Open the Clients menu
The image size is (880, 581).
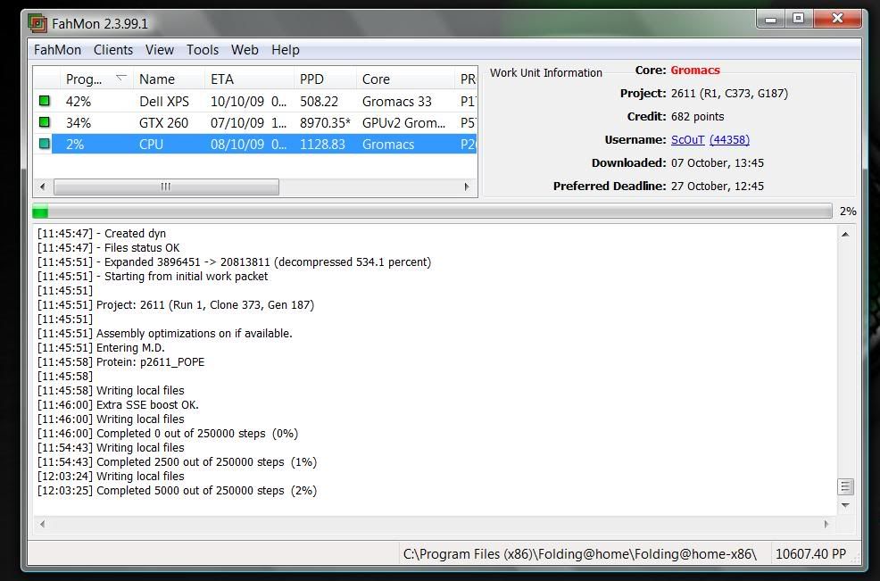113,50
